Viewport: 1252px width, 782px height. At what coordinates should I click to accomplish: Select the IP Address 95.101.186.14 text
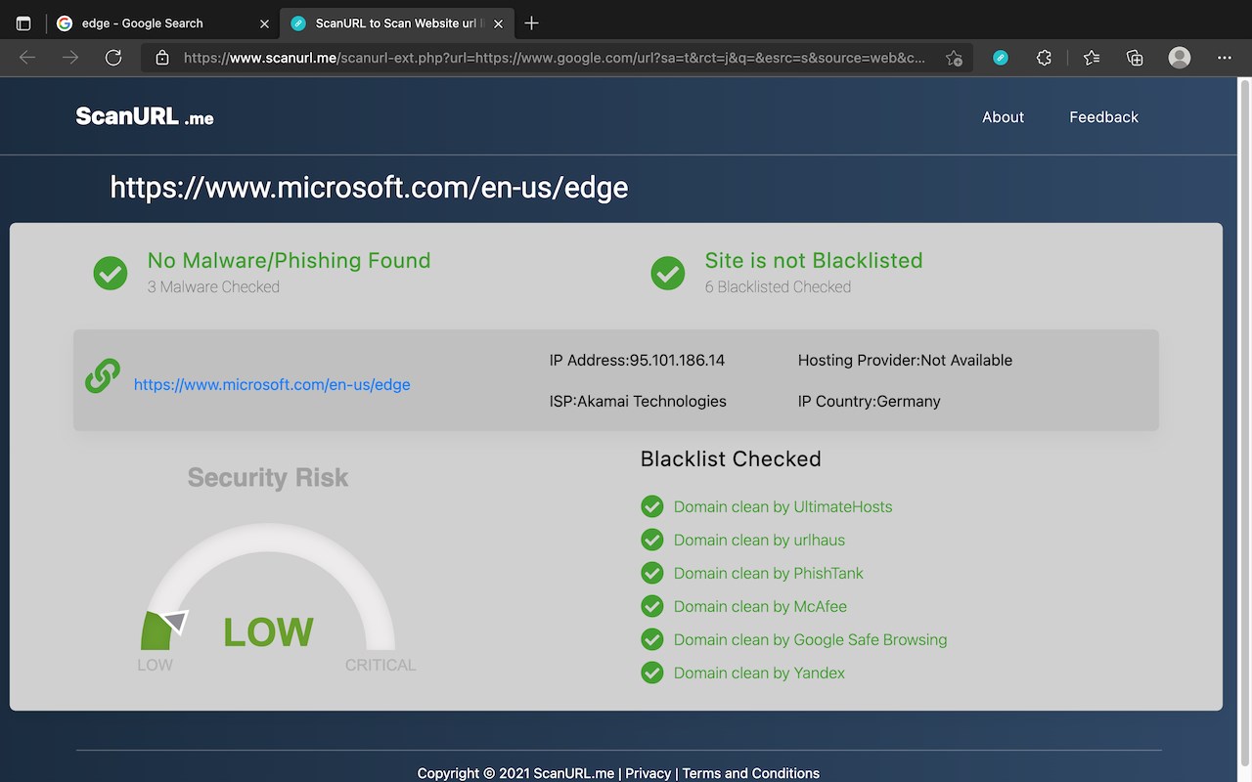coord(637,360)
